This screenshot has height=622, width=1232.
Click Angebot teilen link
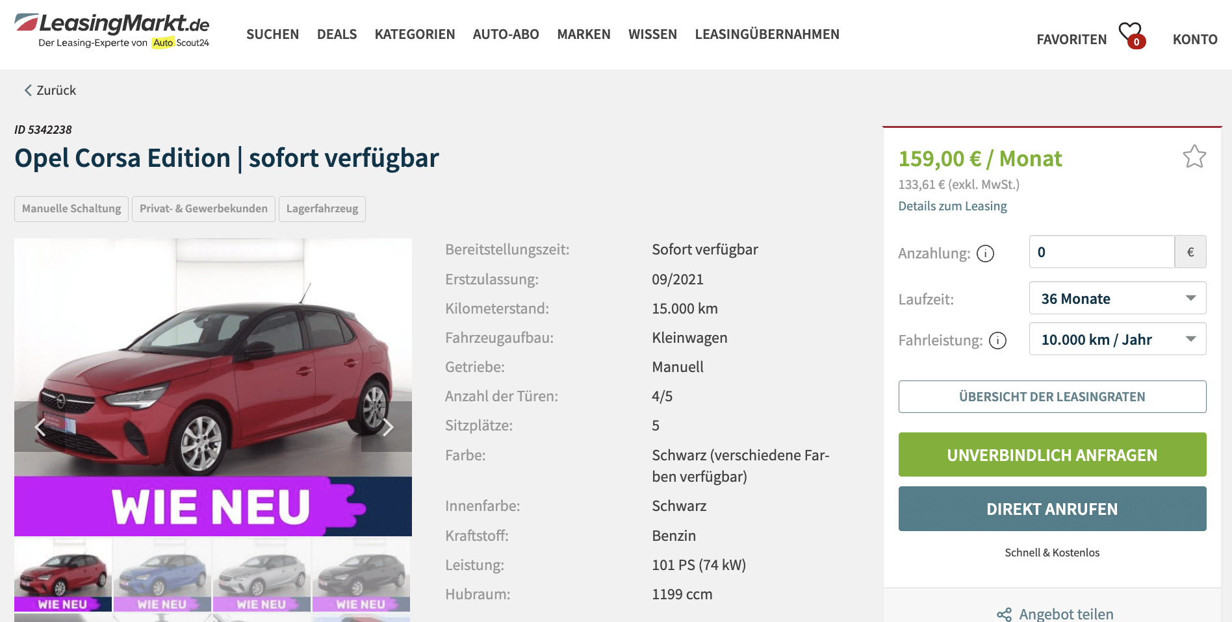coord(1066,614)
